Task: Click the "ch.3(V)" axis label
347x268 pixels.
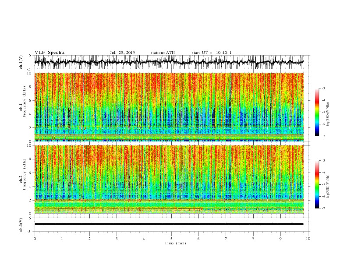Action: click(21, 225)
